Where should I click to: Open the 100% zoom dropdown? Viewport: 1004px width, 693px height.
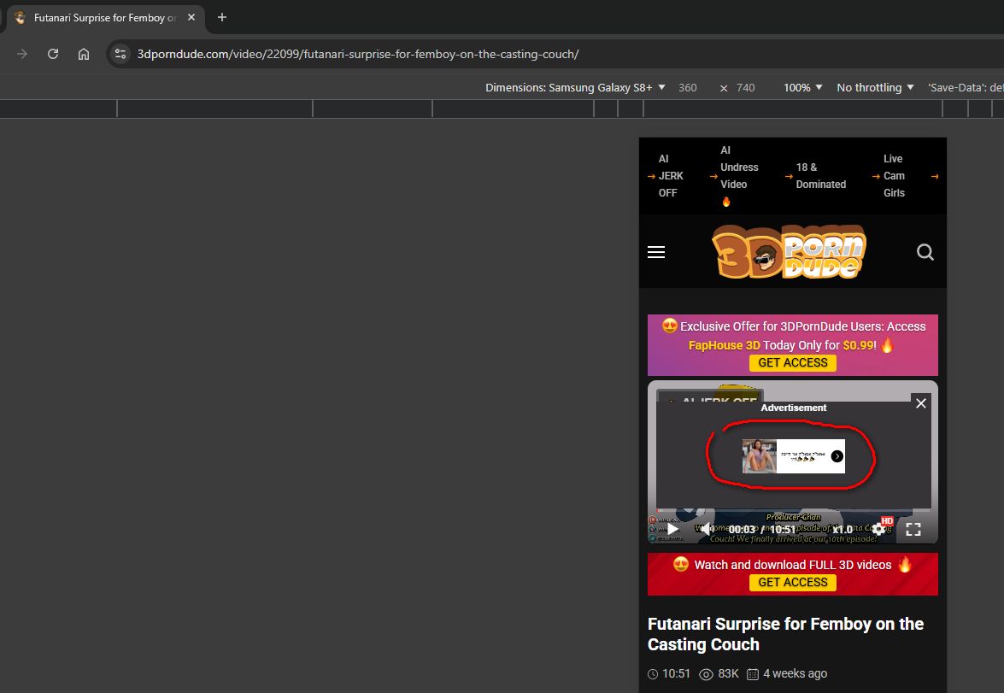pyautogui.click(x=803, y=88)
